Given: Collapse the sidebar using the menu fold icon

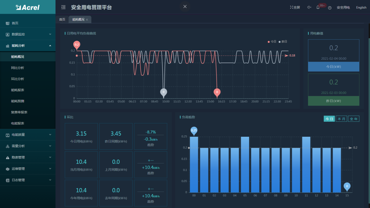Looking at the screenshot, I should pyautogui.click(x=63, y=7).
